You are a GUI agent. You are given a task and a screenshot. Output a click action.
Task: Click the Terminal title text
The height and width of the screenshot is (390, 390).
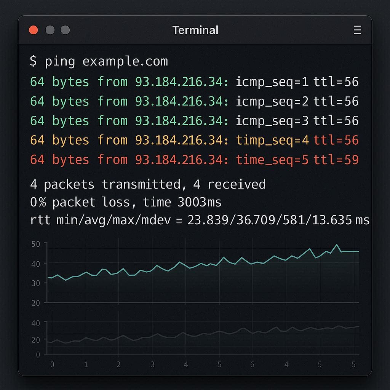tap(195, 30)
